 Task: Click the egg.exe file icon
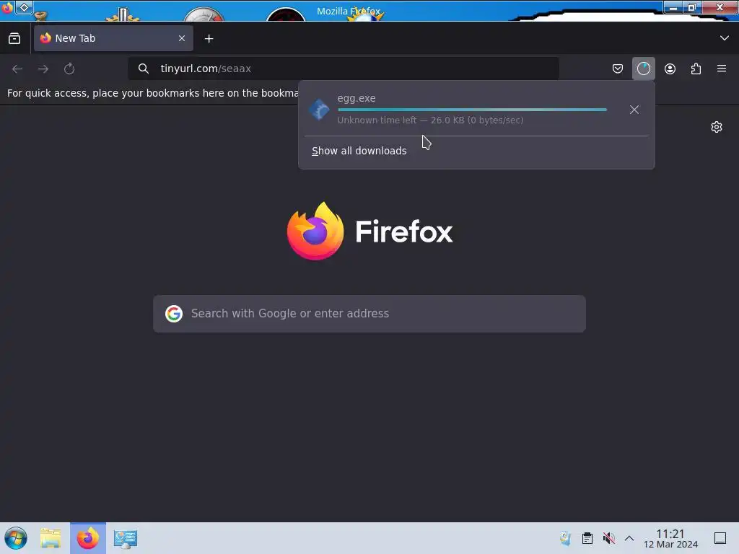click(x=319, y=110)
